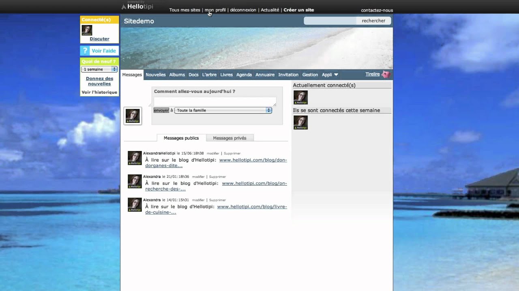Select the Messages privés tab
Image resolution: width=519 pixels, height=291 pixels.
click(x=229, y=138)
